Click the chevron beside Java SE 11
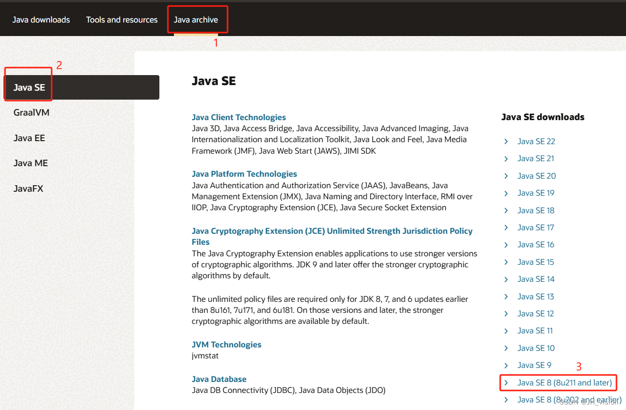This screenshot has height=410, width=626. coord(506,331)
